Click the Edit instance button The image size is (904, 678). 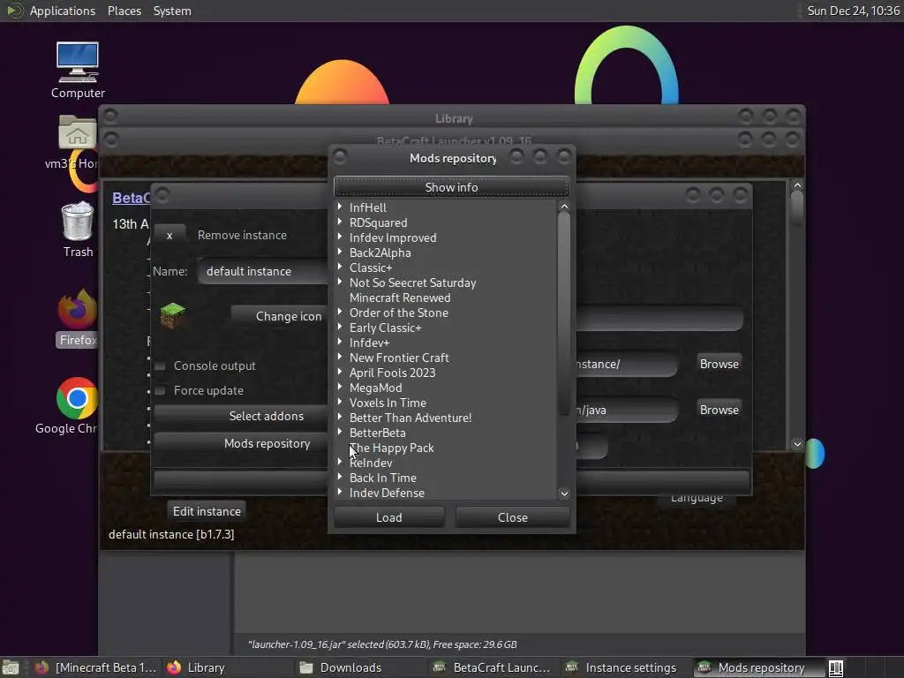(207, 511)
